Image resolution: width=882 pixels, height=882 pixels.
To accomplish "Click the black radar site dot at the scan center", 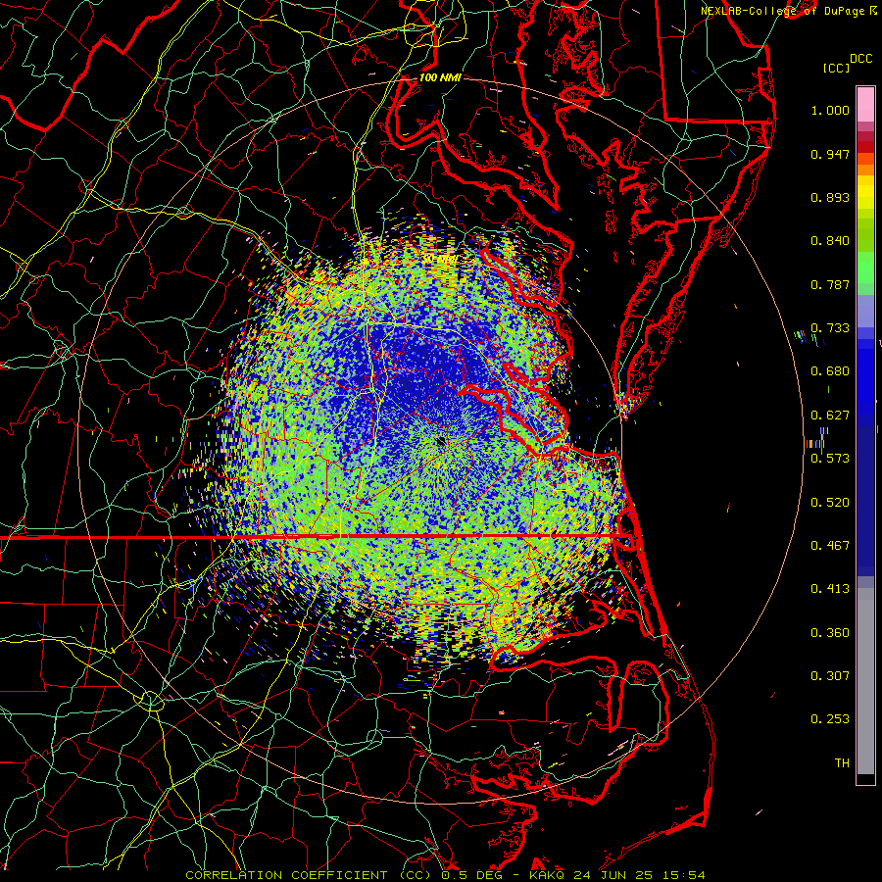I will [441, 442].
